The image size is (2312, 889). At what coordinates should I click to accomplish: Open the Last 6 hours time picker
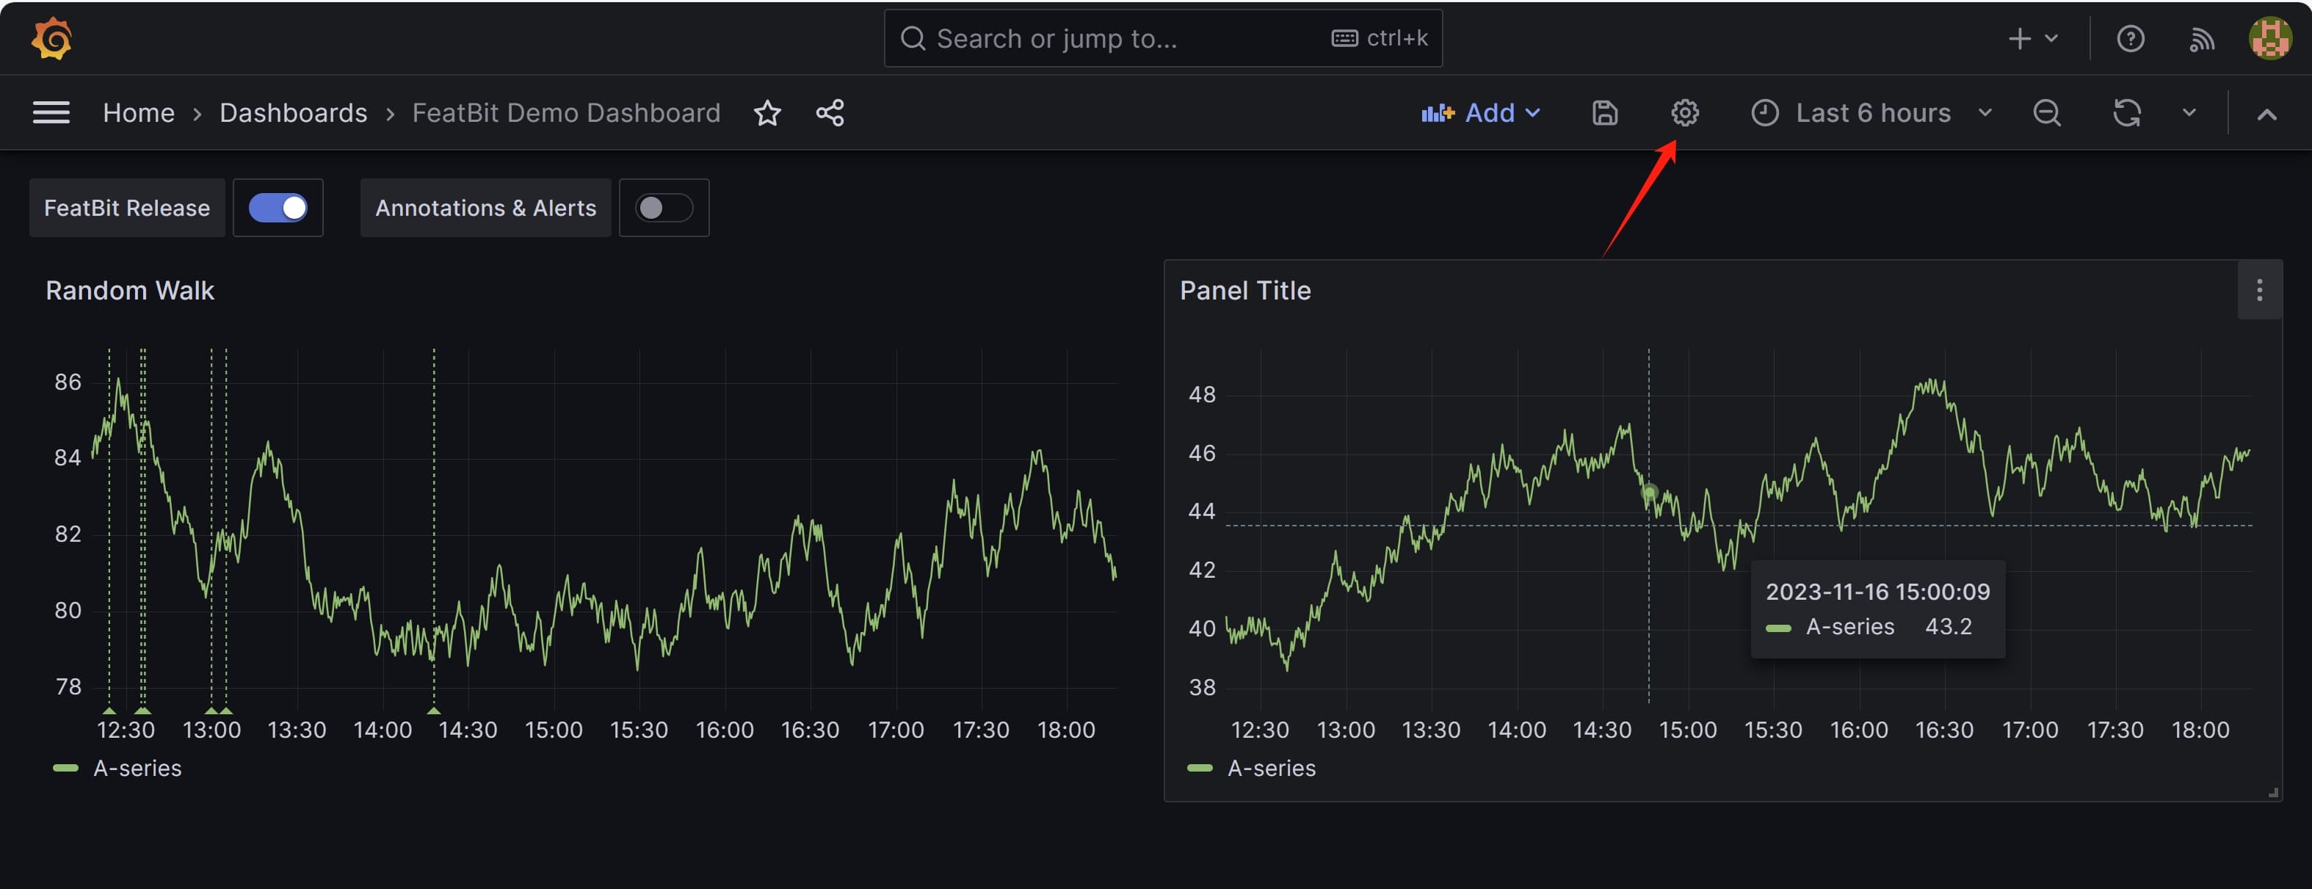tap(1871, 113)
